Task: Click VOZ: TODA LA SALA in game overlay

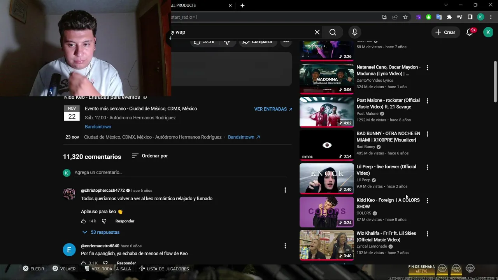Action: 108,269
